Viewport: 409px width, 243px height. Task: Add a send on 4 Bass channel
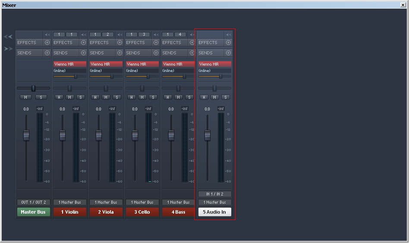[x=192, y=53]
